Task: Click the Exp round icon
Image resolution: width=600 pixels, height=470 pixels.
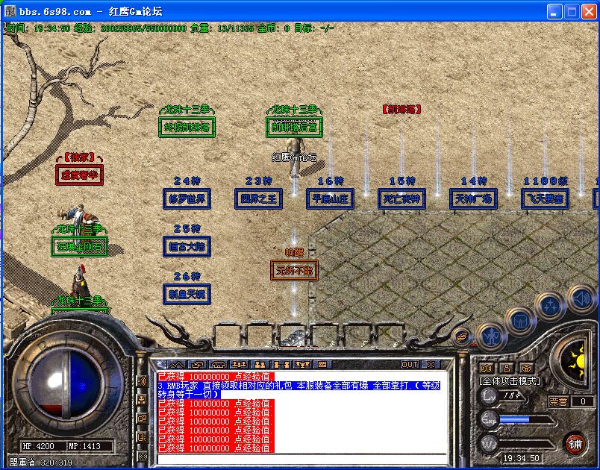Action: (490, 419)
